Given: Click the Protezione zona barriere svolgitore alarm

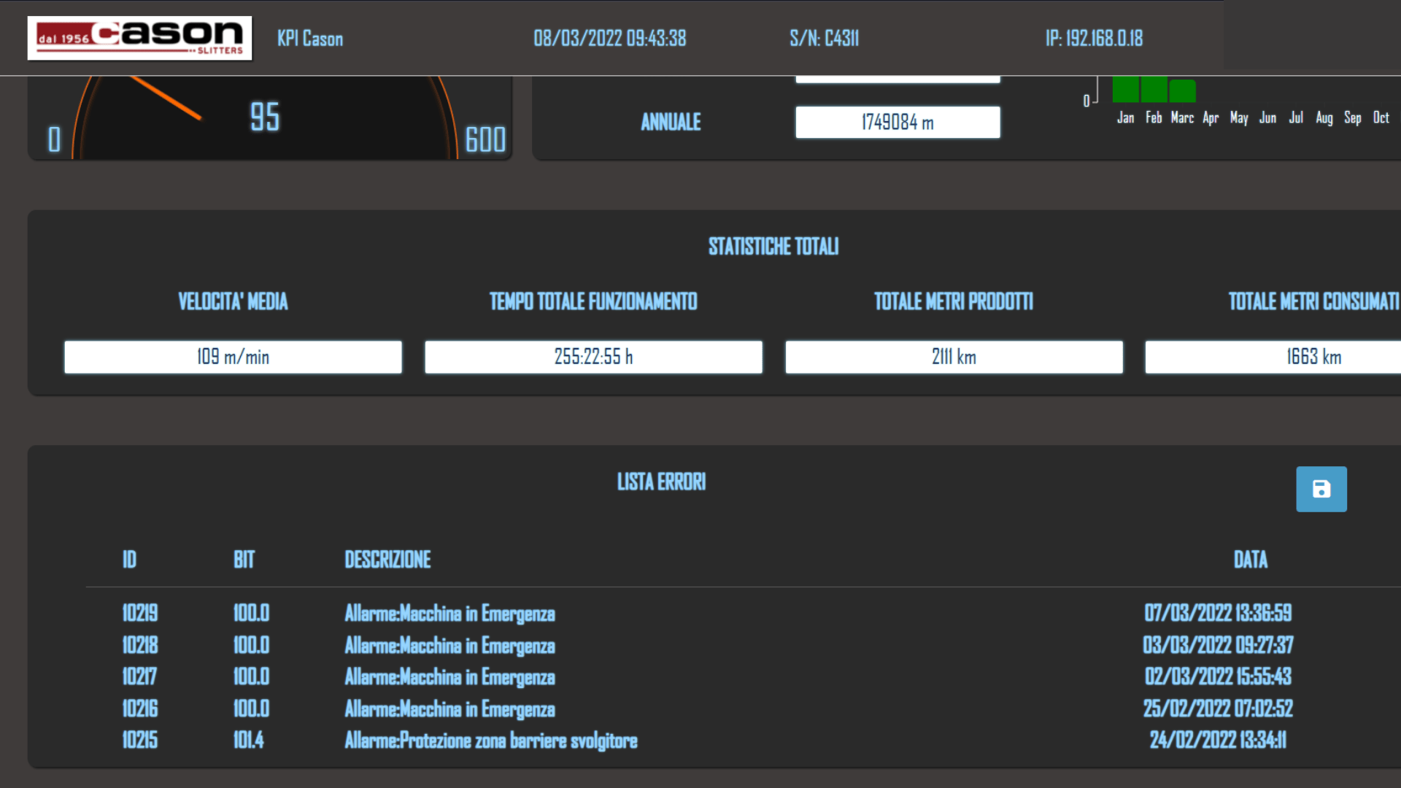Looking at the screenshot, I should 491,741.
